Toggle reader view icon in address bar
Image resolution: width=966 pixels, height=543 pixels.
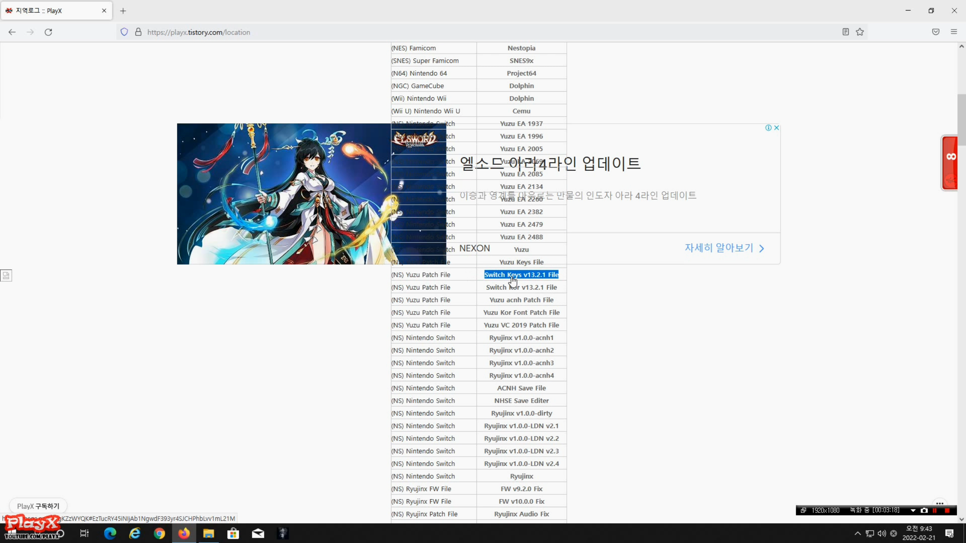pos(846,32)
